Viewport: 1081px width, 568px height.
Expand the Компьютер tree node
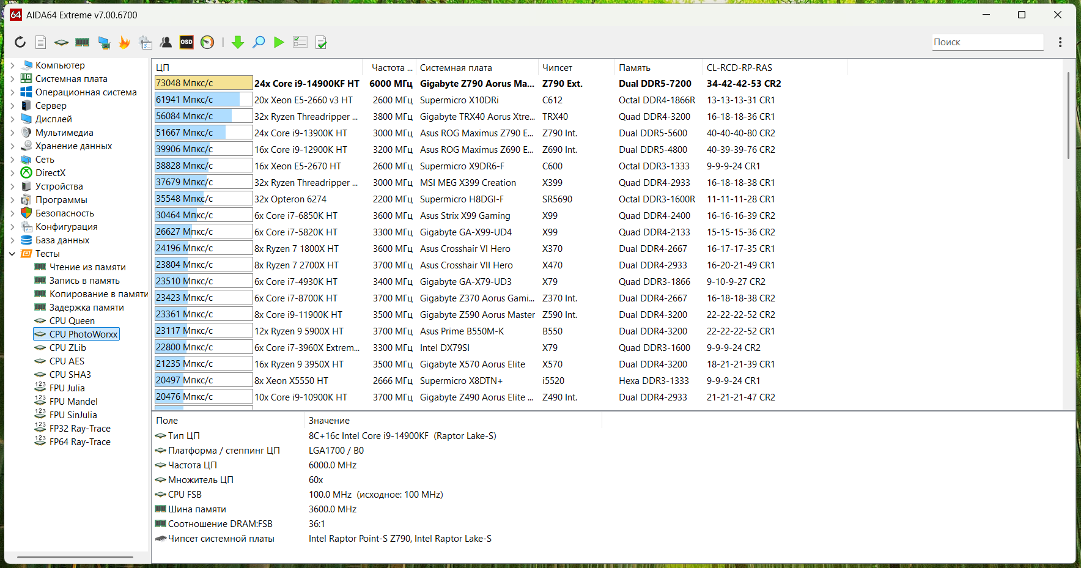pyautogui.click(x=12, y=65)
